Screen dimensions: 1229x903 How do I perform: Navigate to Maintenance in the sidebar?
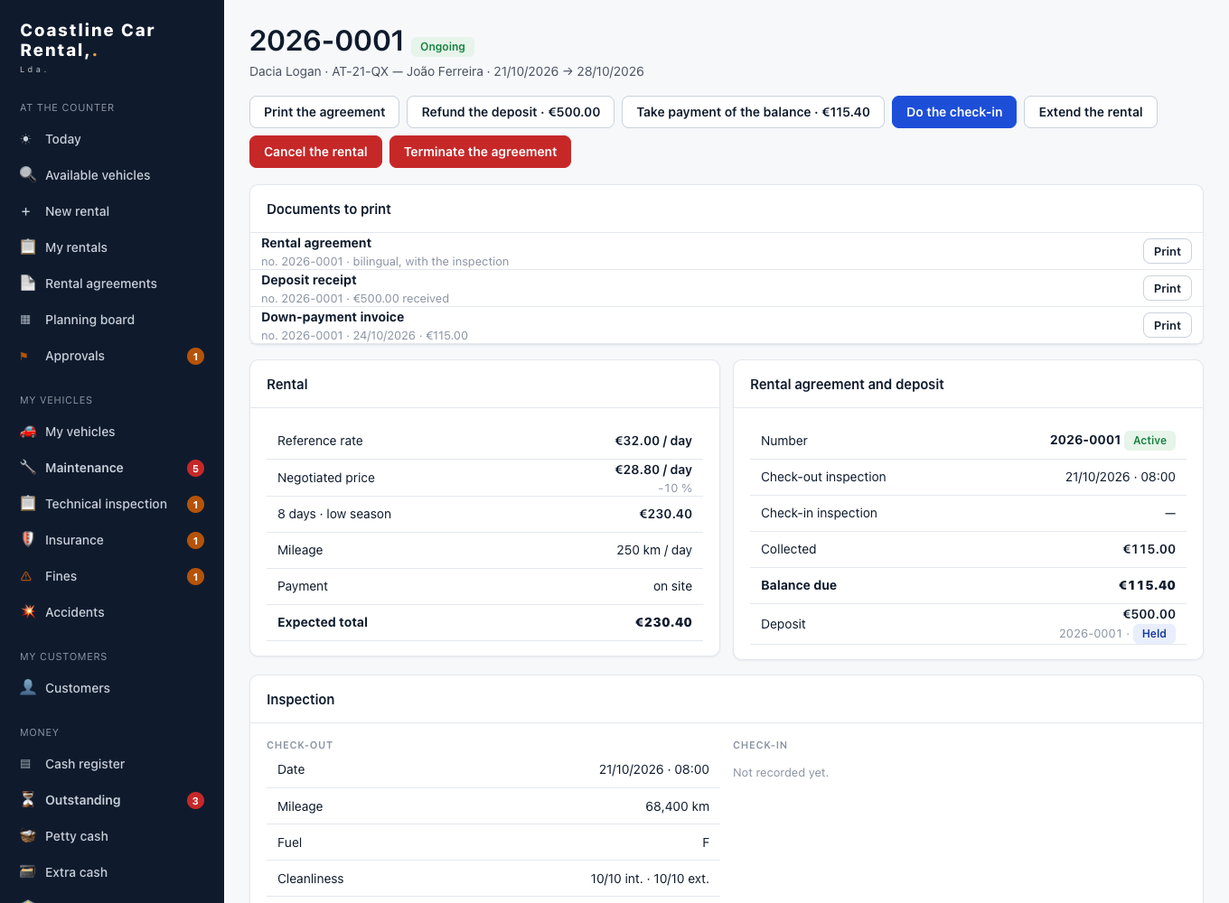coord(112,468)
